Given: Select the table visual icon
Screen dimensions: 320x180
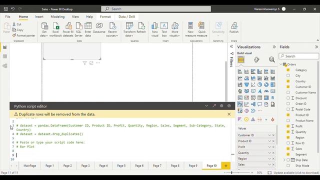Looking at the screenshot, I should (259, 98).
